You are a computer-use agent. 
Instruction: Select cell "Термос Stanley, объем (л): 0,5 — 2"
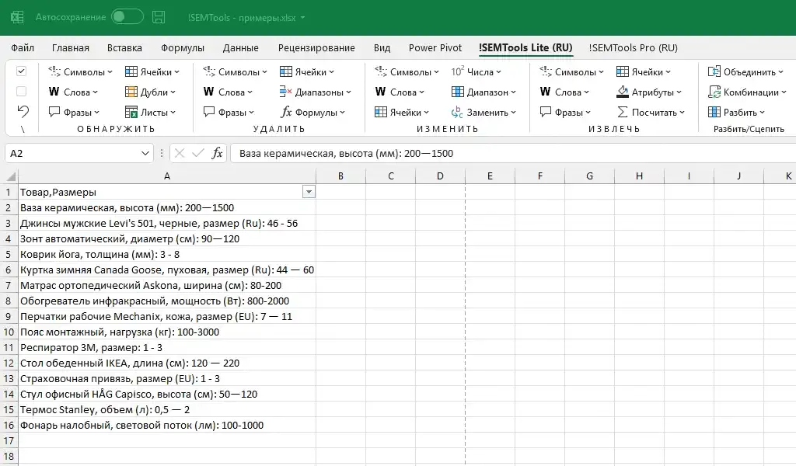pos(167,410)
